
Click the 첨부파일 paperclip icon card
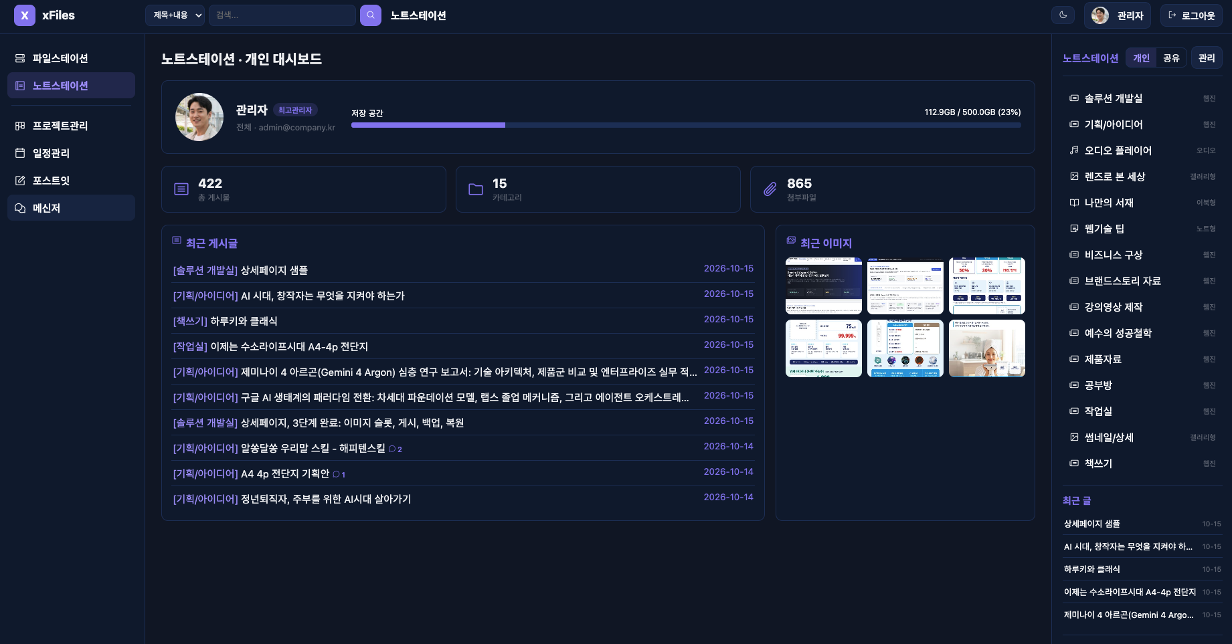(770, 189)
